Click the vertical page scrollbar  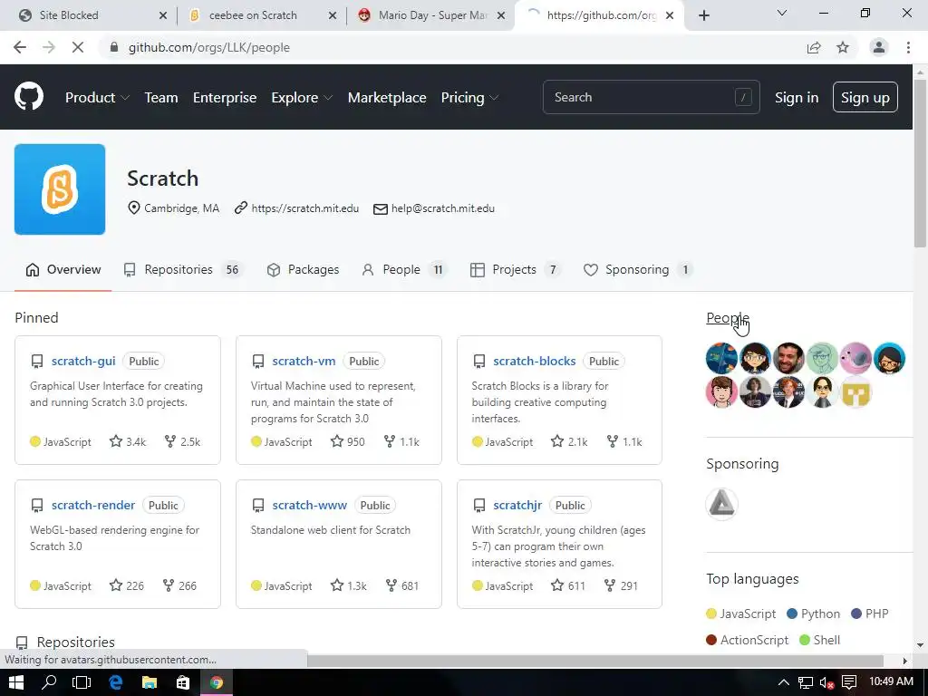[x=920, y=163]
